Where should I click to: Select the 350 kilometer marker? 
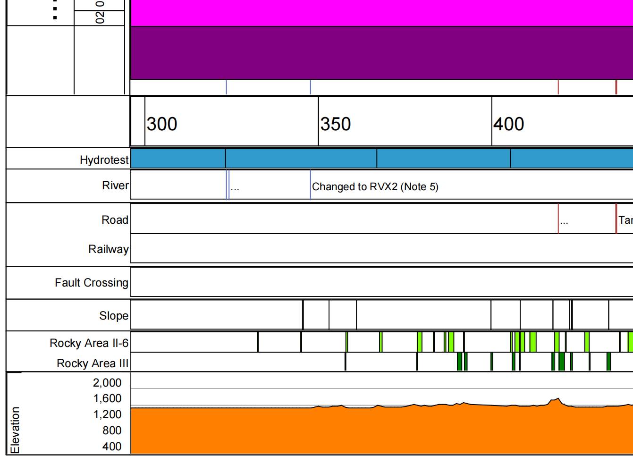point(336,124)
